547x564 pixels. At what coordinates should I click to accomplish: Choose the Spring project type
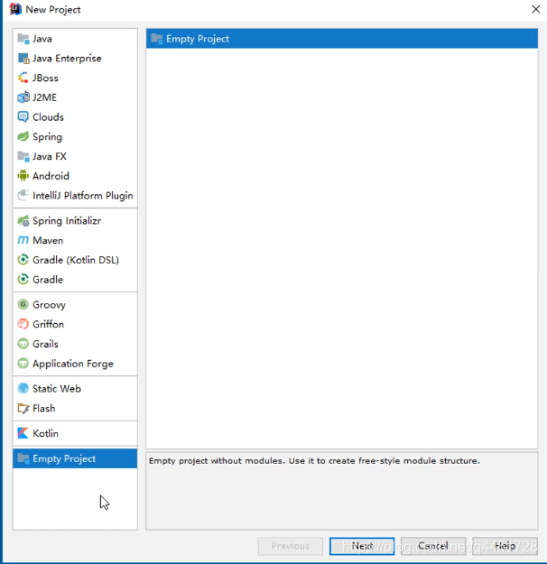pos(75,136)
